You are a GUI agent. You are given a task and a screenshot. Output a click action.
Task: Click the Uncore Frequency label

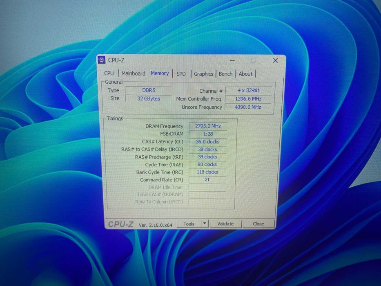(x=202, y=107)
